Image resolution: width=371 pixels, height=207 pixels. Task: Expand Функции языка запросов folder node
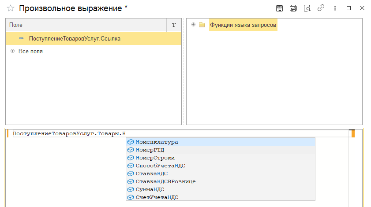[x=193, y=25]
